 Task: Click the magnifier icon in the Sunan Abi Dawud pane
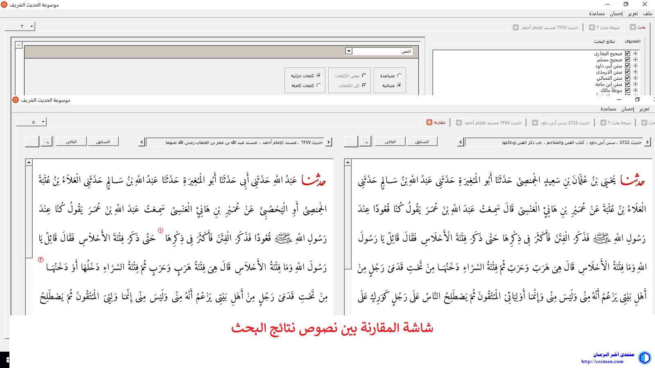click(365, 142)
